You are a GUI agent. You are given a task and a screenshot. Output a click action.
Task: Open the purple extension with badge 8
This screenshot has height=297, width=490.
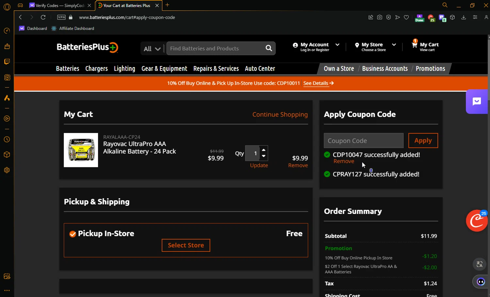442,18
